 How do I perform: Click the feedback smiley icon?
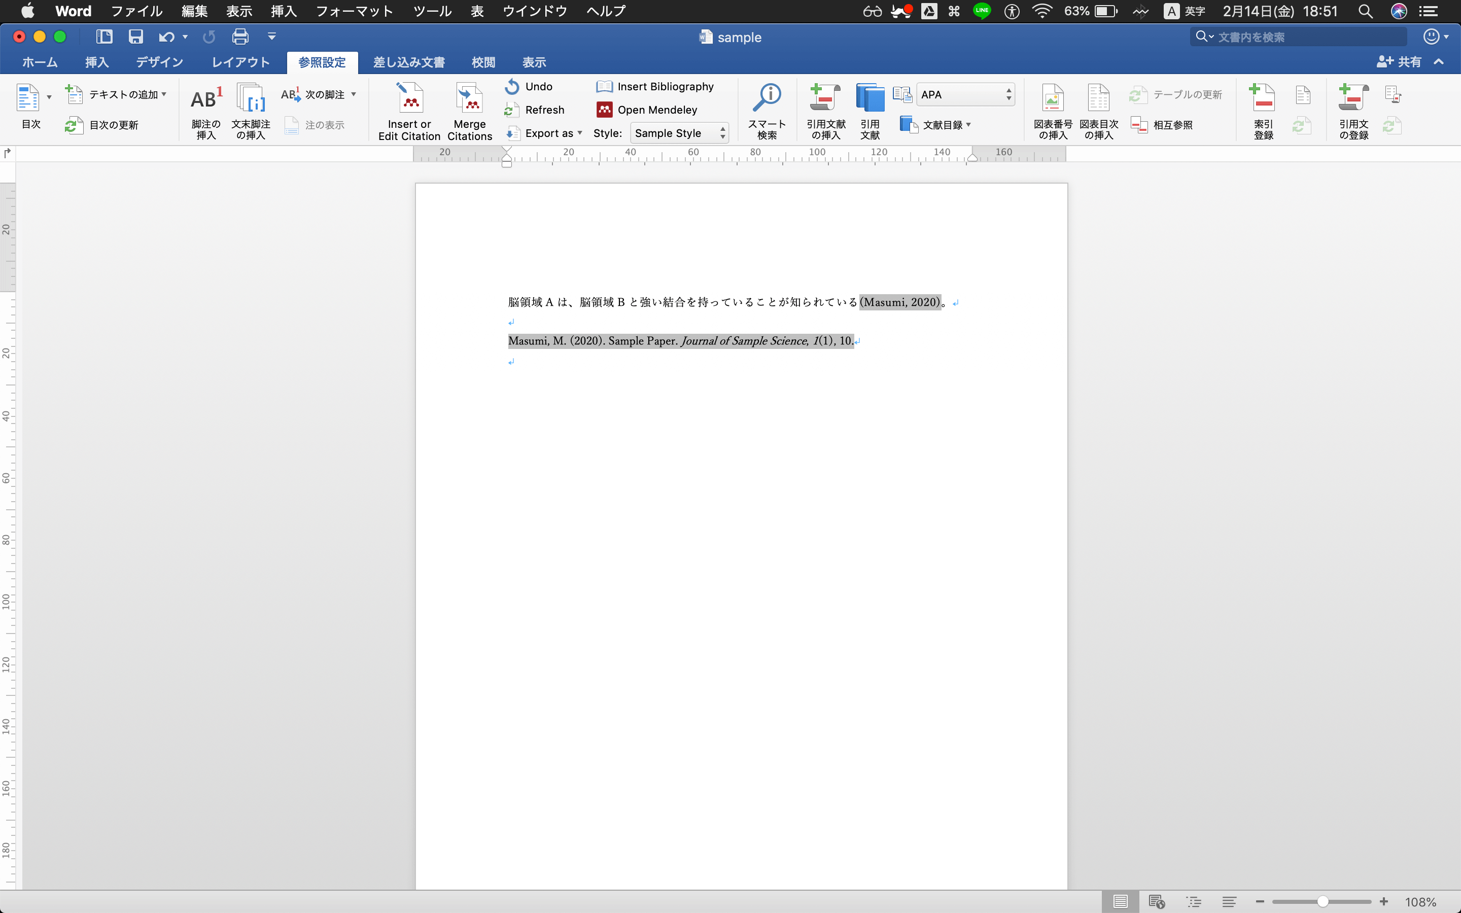(1431, 37)
